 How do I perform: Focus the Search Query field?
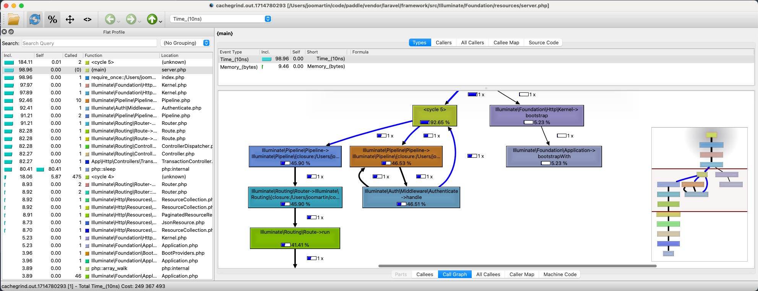point(89,43)
